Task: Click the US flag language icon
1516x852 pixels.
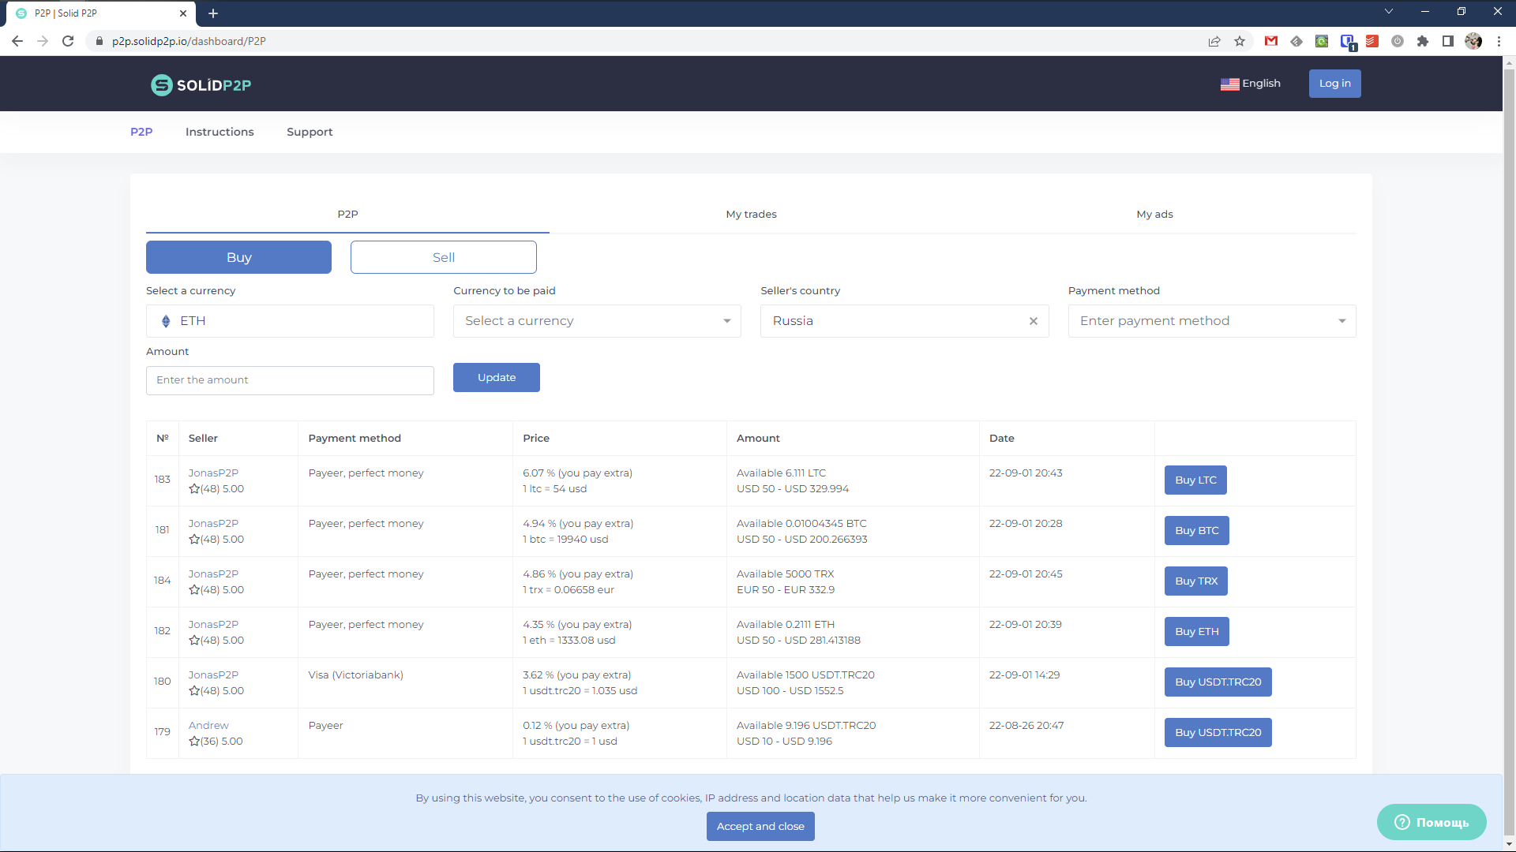Action: tap(1229, 84)
